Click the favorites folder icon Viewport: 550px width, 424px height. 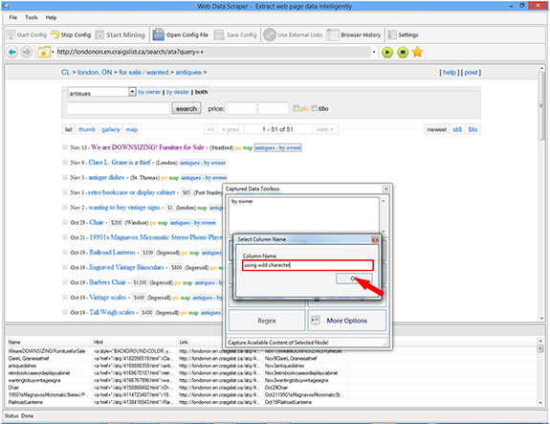pos(43,53)
